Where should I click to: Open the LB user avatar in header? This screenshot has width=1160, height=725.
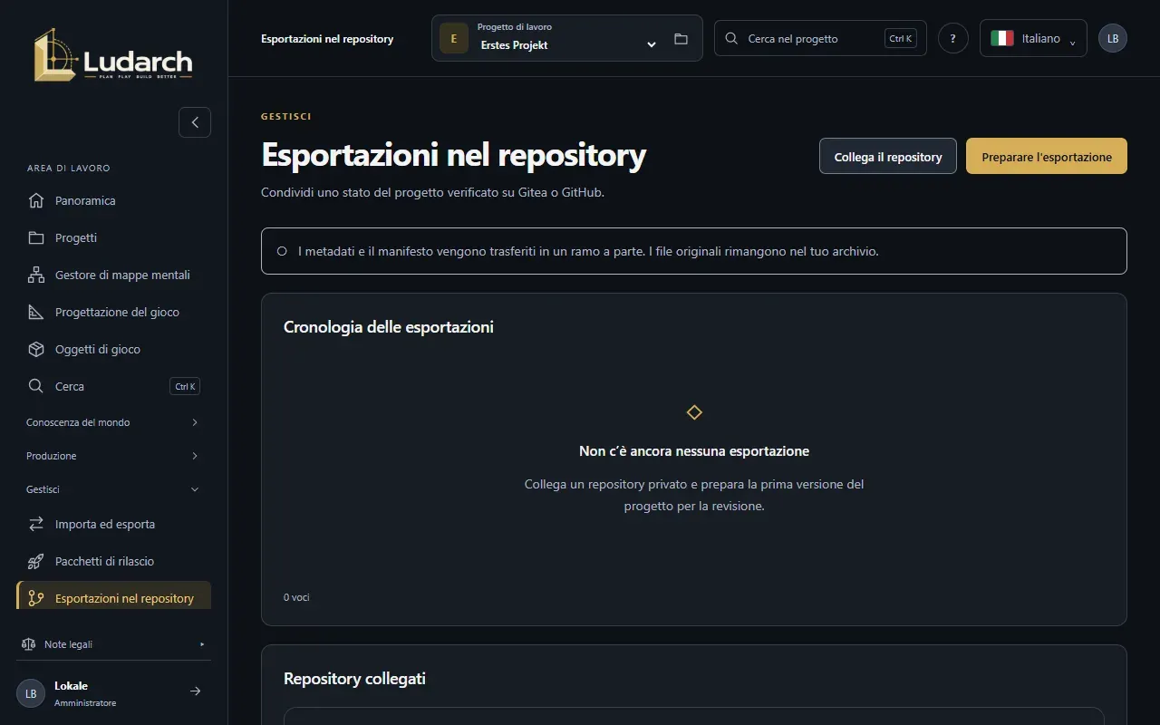pos(1113,38)
